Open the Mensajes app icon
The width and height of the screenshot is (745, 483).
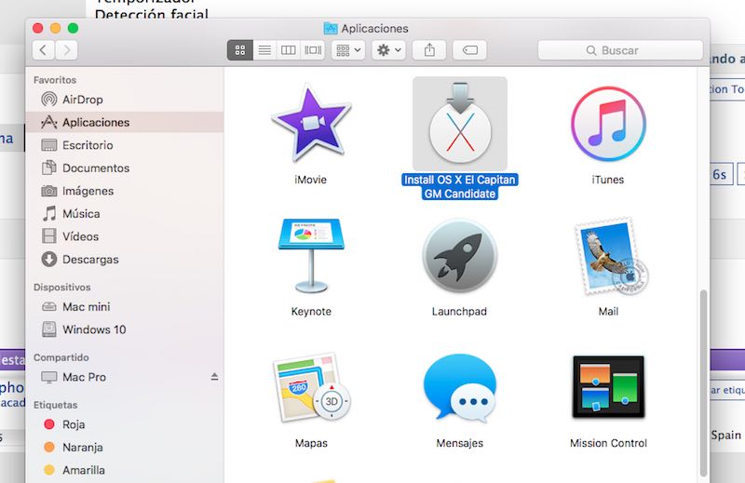(x=459, y=387)
